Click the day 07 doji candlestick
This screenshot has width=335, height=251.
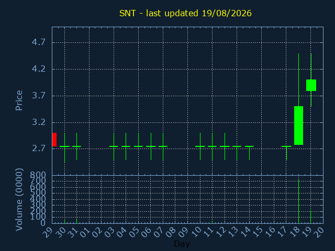(163, 146)
